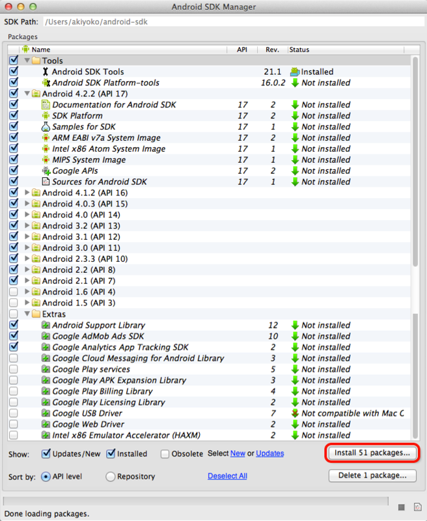The image size is (427, 521).
Task: Click the stop icon in the status bar
Action: pyautogui.click(x=402, y=507)
